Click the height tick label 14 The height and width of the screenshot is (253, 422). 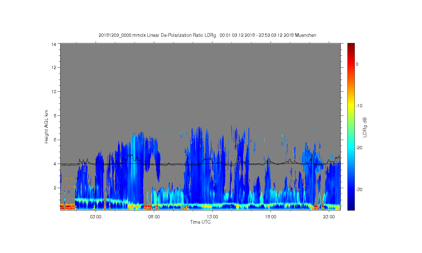[x=54, y=44]
